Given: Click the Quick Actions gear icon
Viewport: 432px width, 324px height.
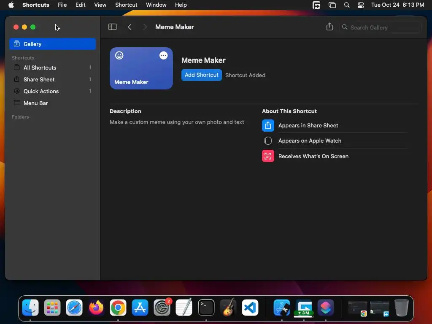Looking at the screenshot, I should tap(17, 91).
